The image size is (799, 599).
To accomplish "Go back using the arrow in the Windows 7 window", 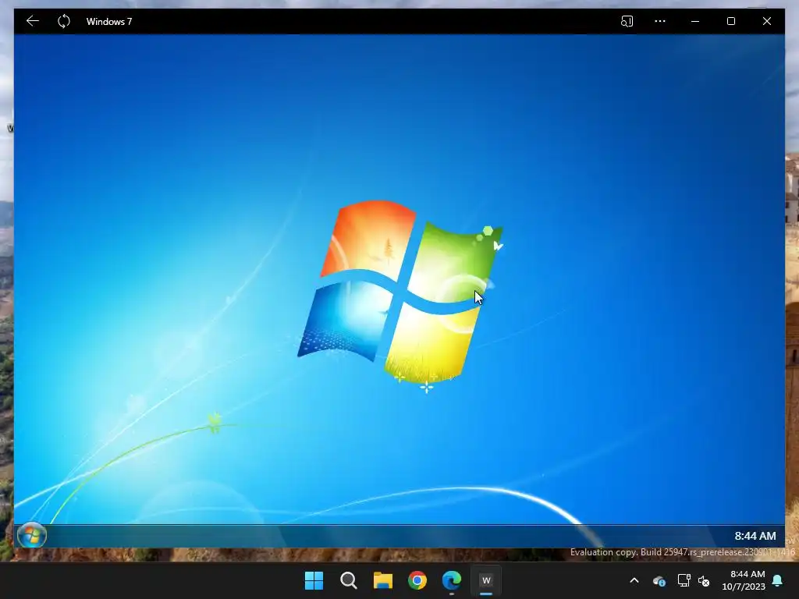I will (x=33, y=21).
